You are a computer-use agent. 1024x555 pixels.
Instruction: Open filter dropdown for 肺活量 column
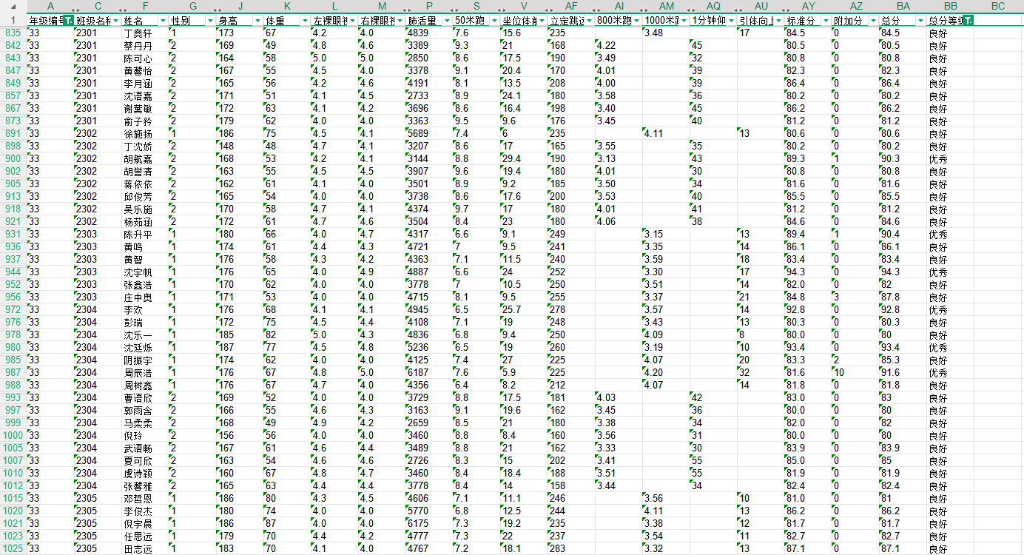pyautogui.click(x=447, y=21)
